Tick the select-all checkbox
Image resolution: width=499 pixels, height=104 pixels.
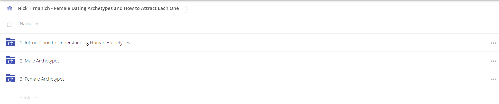tap(9, 25)
